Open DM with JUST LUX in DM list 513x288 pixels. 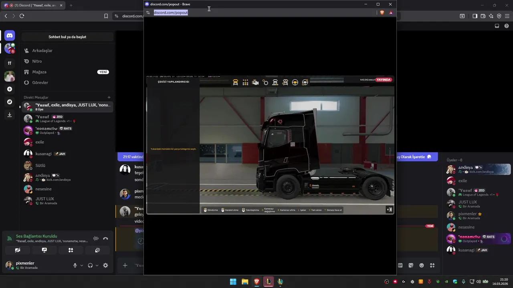click(x=67, y=201)
